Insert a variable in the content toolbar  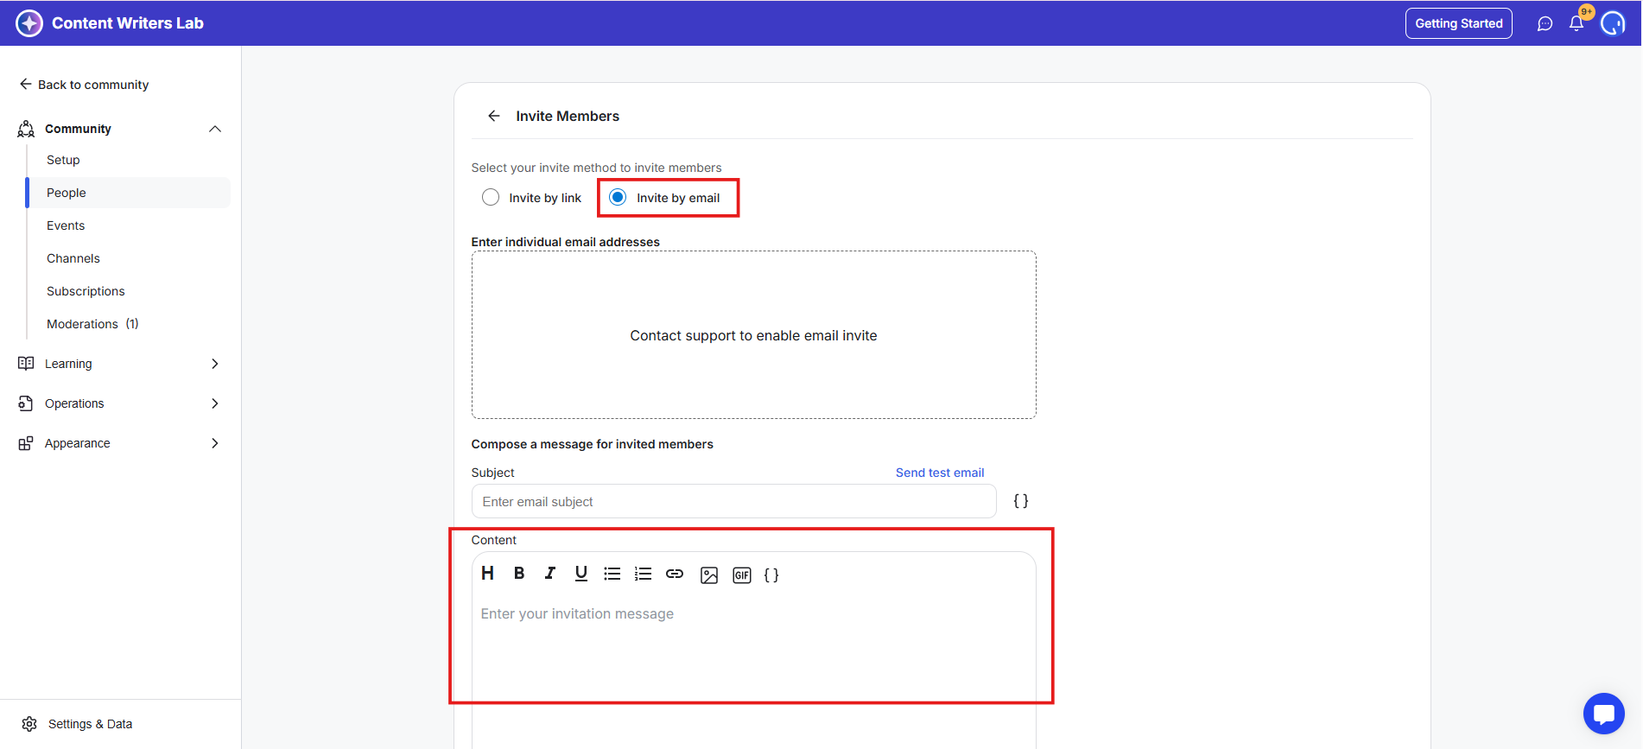771,575
